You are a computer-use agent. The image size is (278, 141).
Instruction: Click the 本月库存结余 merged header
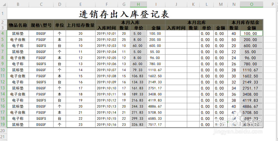(x=245, y=22)
